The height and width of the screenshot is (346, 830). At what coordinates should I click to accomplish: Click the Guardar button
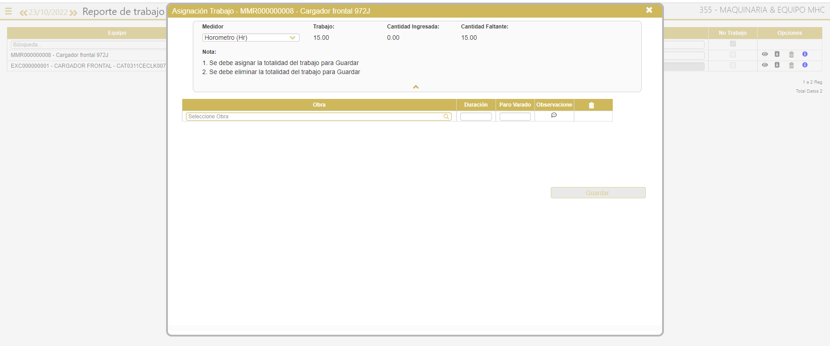point(598,193)
